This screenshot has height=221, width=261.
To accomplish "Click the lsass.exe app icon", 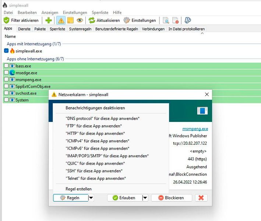I will 12,66.
